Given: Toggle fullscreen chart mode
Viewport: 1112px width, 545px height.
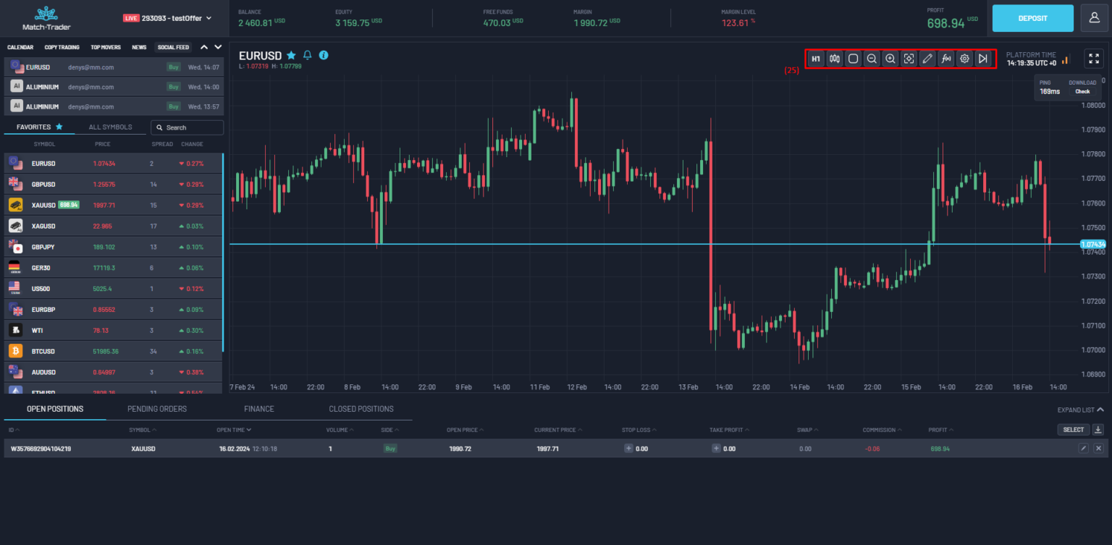Looking at the screenshot, I should pos(1094,59).
